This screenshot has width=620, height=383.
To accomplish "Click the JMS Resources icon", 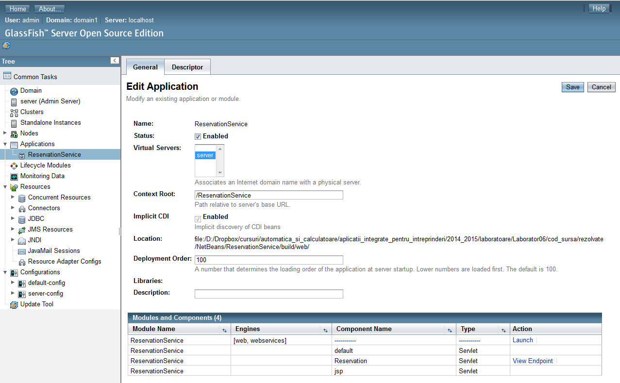I will click(22, 230).
